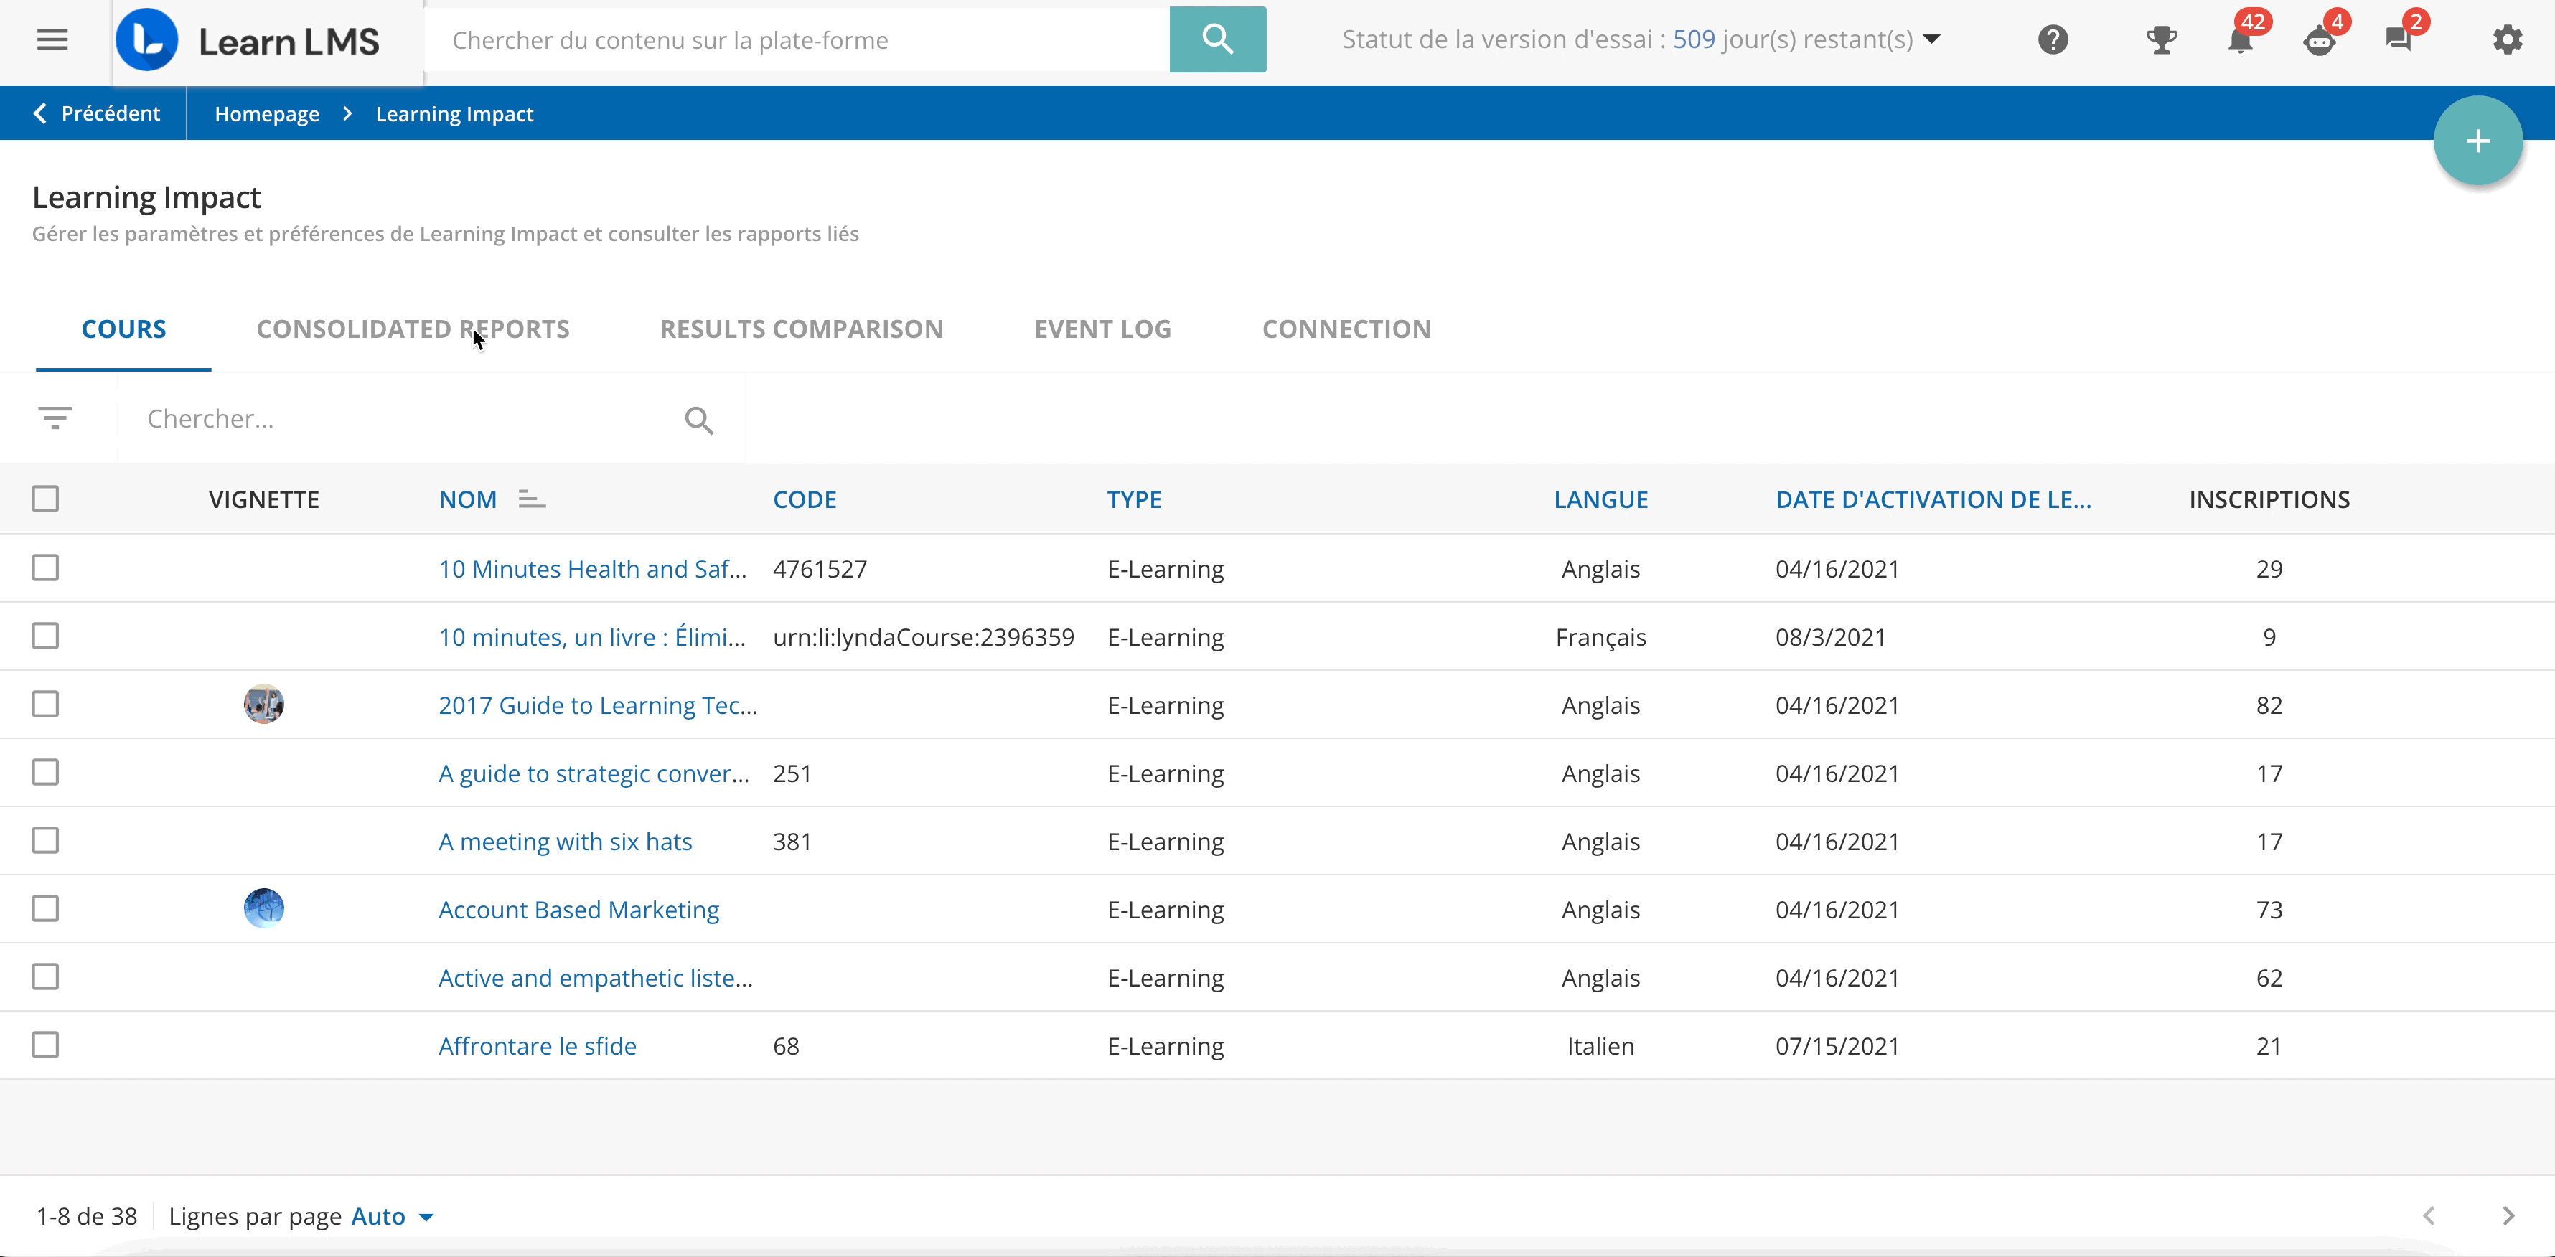Open the notifications bell icon
The width and height of the screenshot is (2555, 1257).
point(2240,41)
